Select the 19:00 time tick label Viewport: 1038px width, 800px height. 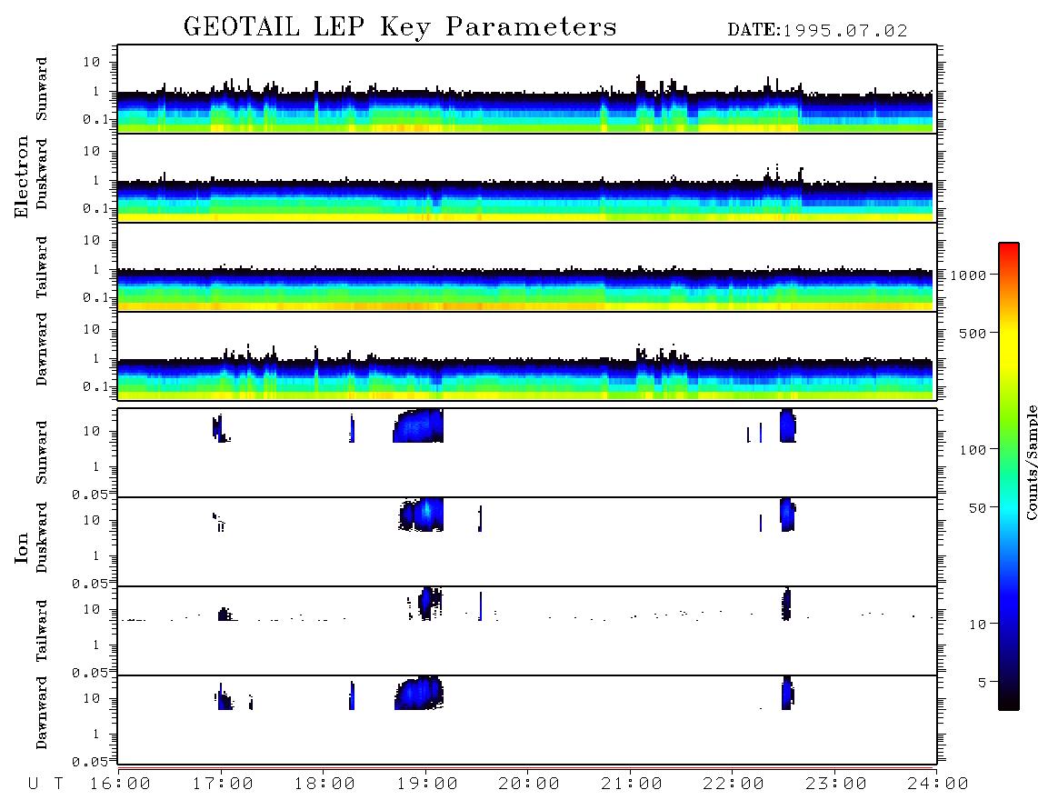click(427, 785)
